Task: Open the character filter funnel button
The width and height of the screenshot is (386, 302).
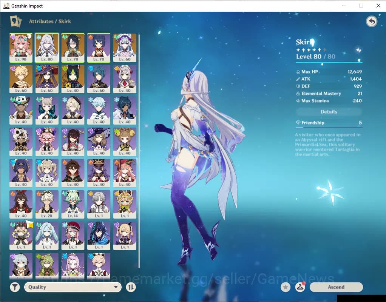Action: pos(15,287)
